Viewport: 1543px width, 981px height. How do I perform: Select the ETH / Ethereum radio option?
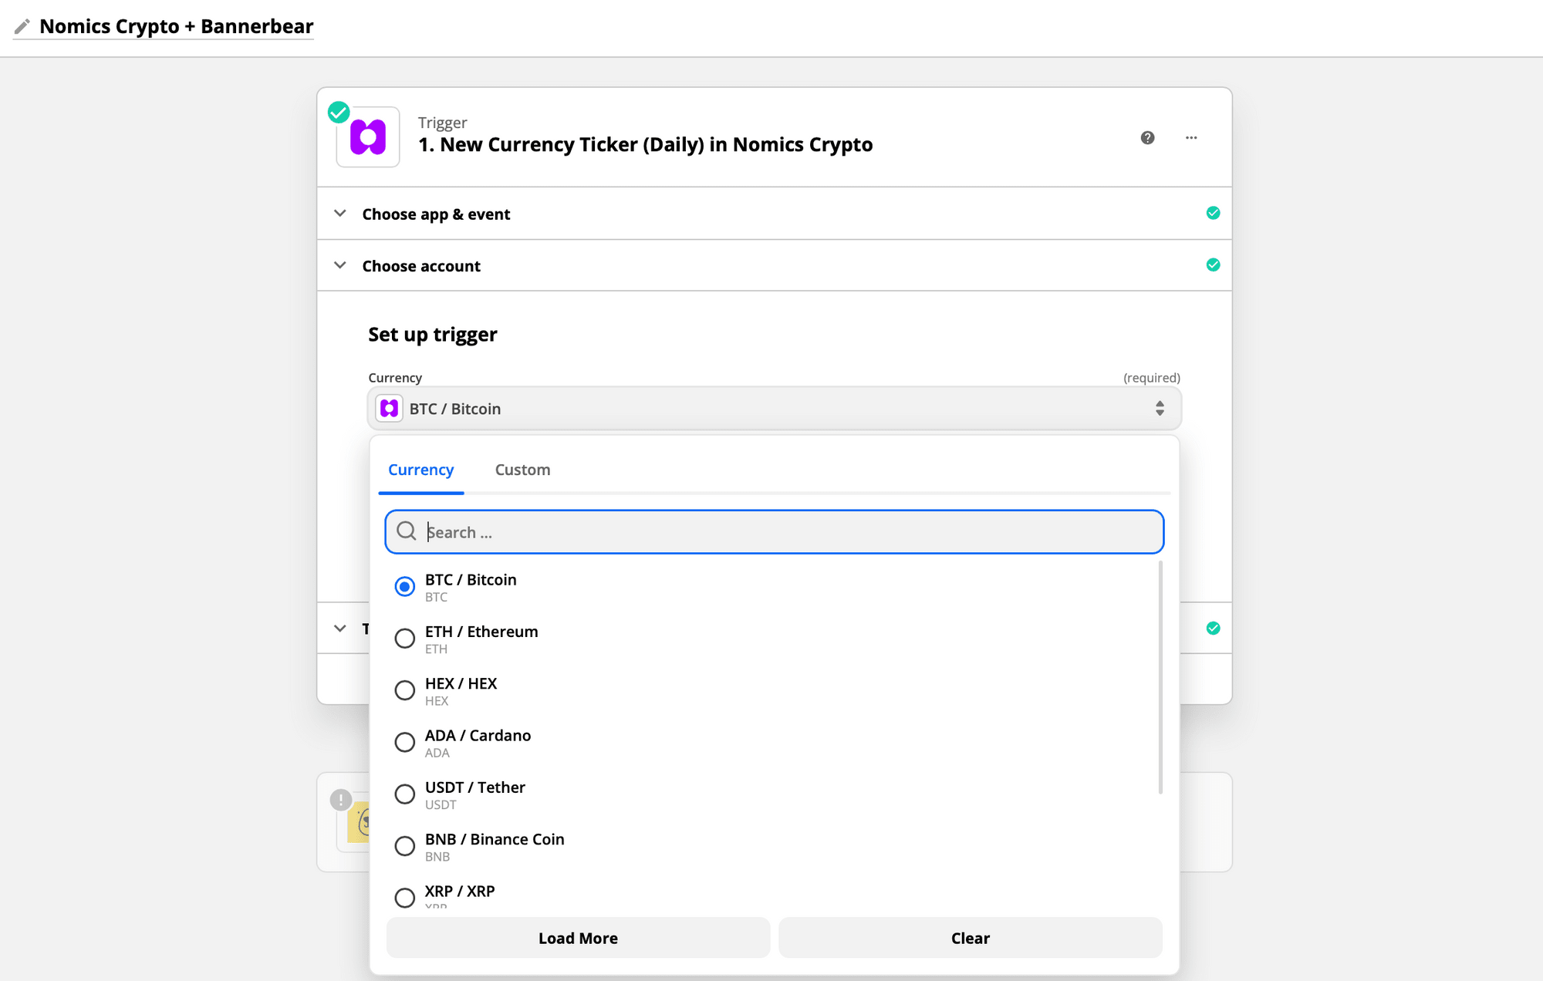click(404, 639)
